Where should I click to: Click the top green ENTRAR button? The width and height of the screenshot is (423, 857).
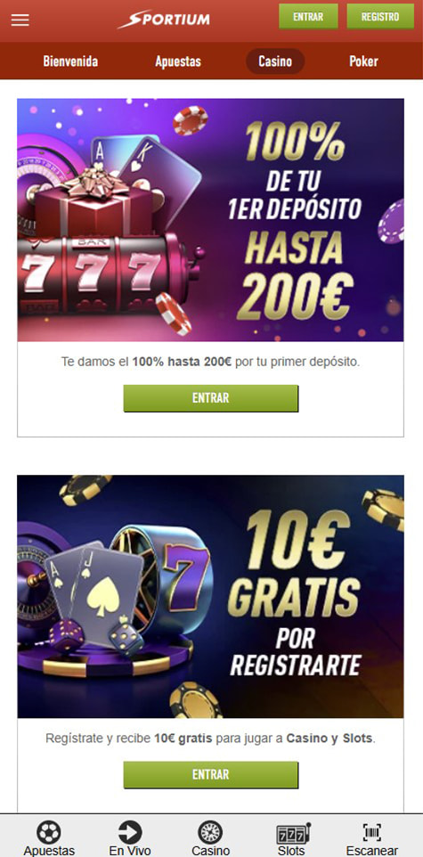coord(308,16)
